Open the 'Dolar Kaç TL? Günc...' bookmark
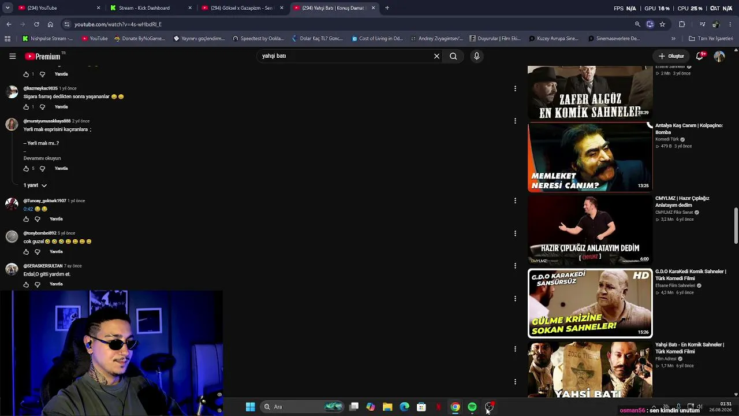 pos(318,39)
